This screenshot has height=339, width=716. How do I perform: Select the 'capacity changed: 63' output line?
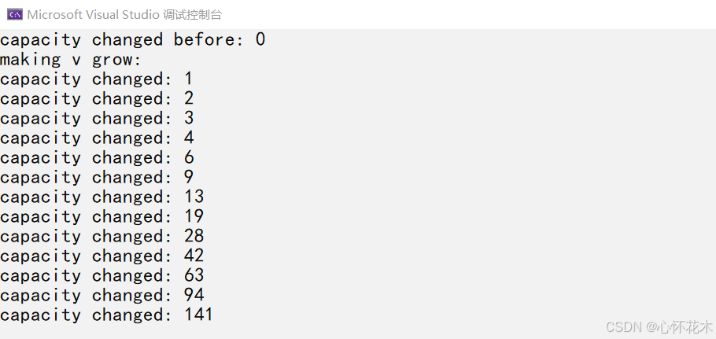(x=101, y=276)
